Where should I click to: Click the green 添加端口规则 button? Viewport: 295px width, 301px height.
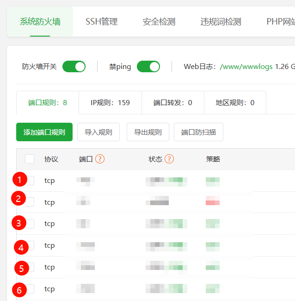point(44,132)
